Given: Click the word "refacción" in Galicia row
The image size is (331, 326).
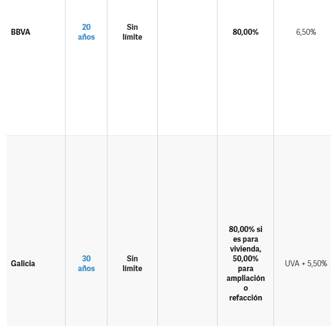Looking at the screenshot, I should point(245,298).
